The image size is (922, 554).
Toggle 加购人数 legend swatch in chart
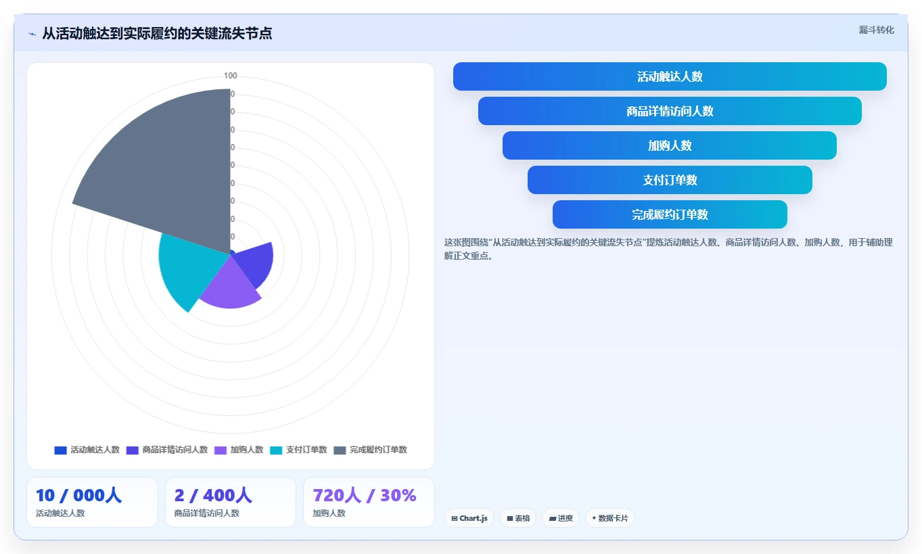[x=221, y=450]
